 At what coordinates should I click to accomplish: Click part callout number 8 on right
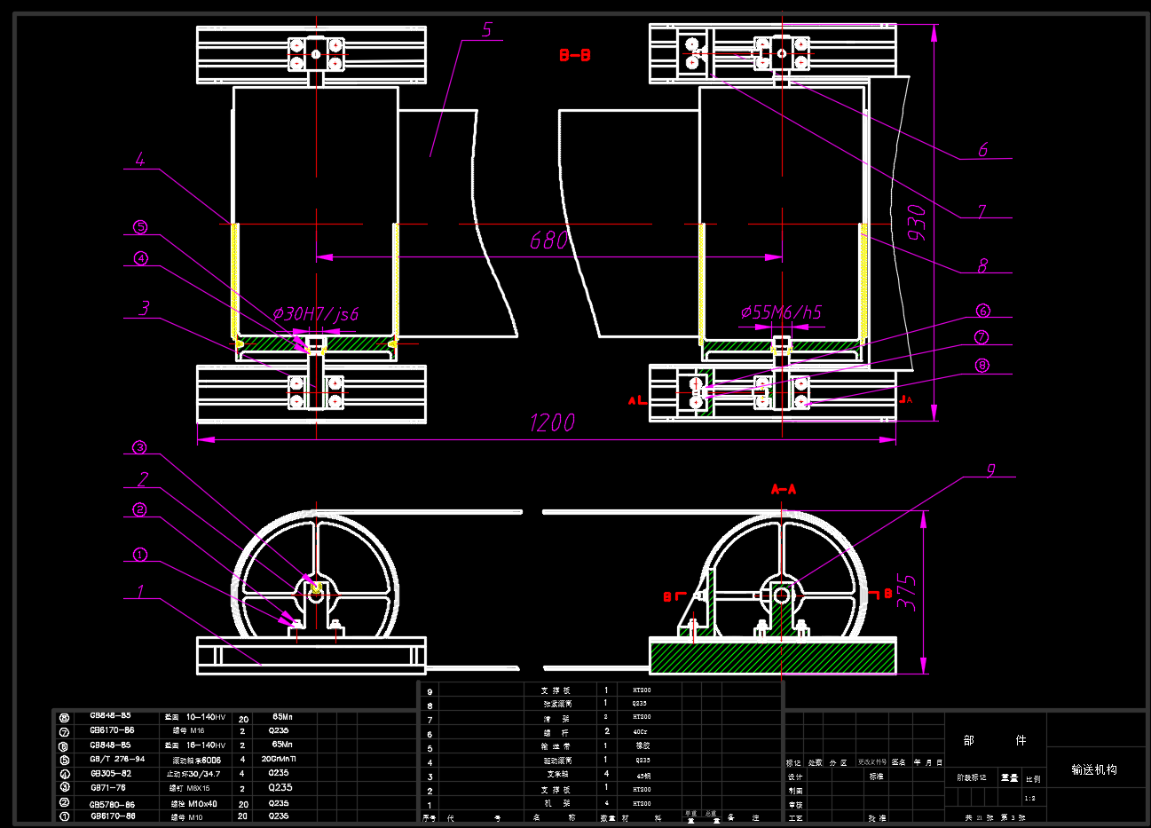(982, 265)
